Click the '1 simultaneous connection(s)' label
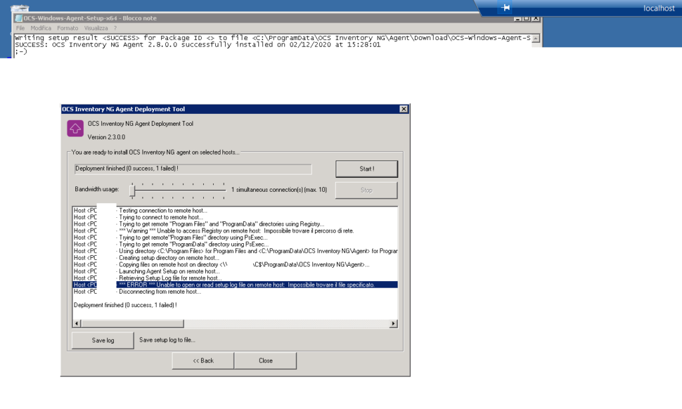682x409 pixels. (x=279, y=190)
